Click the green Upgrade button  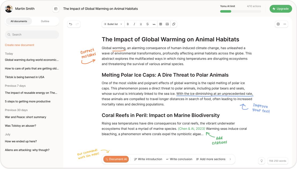pyautogui.click(x=281, y=9)
